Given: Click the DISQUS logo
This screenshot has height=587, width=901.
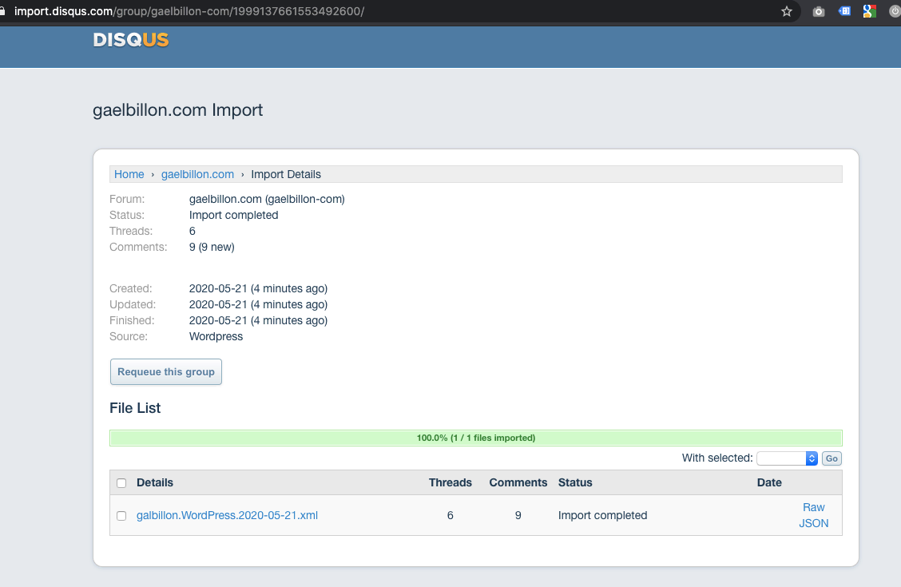Looking at the screenshot, I should click(130, 40).
